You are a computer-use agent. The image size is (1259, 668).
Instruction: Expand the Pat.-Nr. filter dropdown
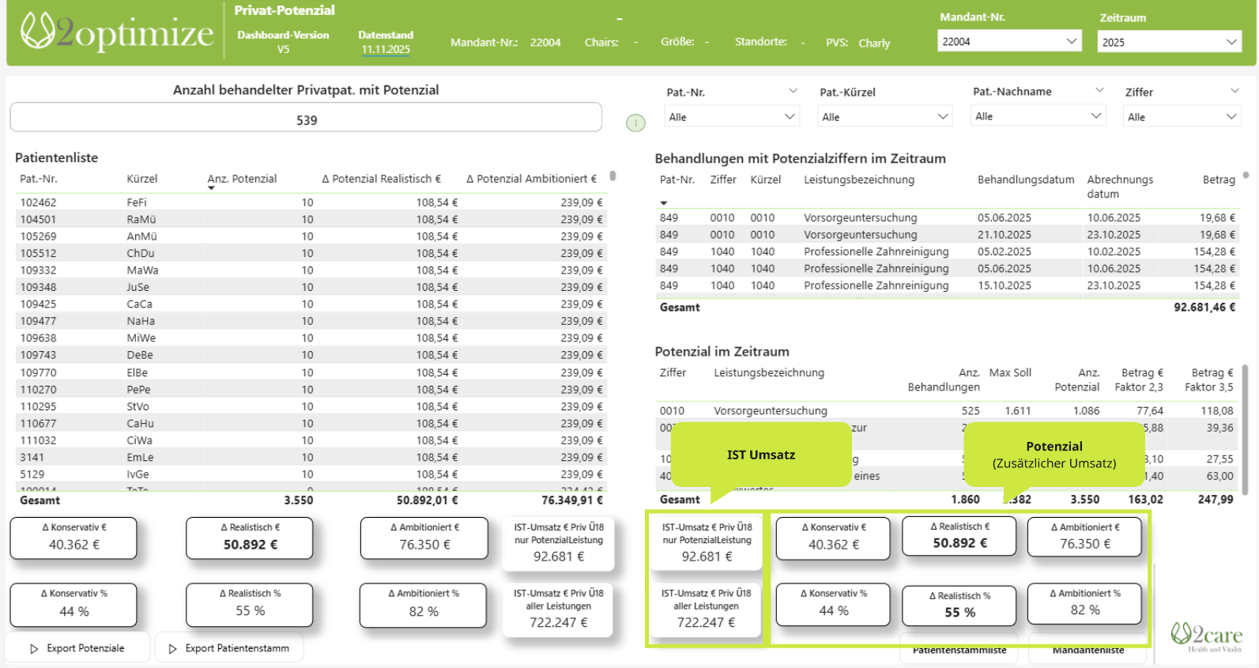pyautogui.click(x=731, y=117)
